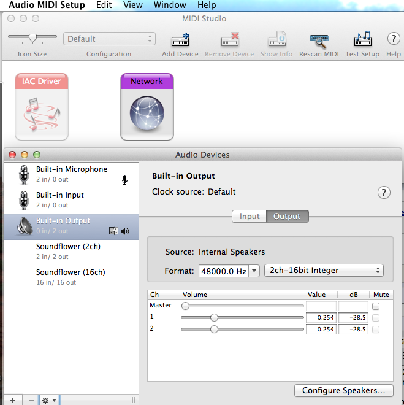Viewport: 404px width, 405px height.
Task: Click channel 2 volume slider knob
Action: (x=214, y=329)
